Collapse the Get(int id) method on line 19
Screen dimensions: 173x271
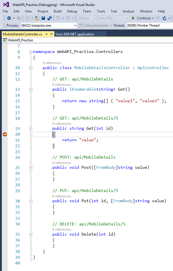(31, 129)
